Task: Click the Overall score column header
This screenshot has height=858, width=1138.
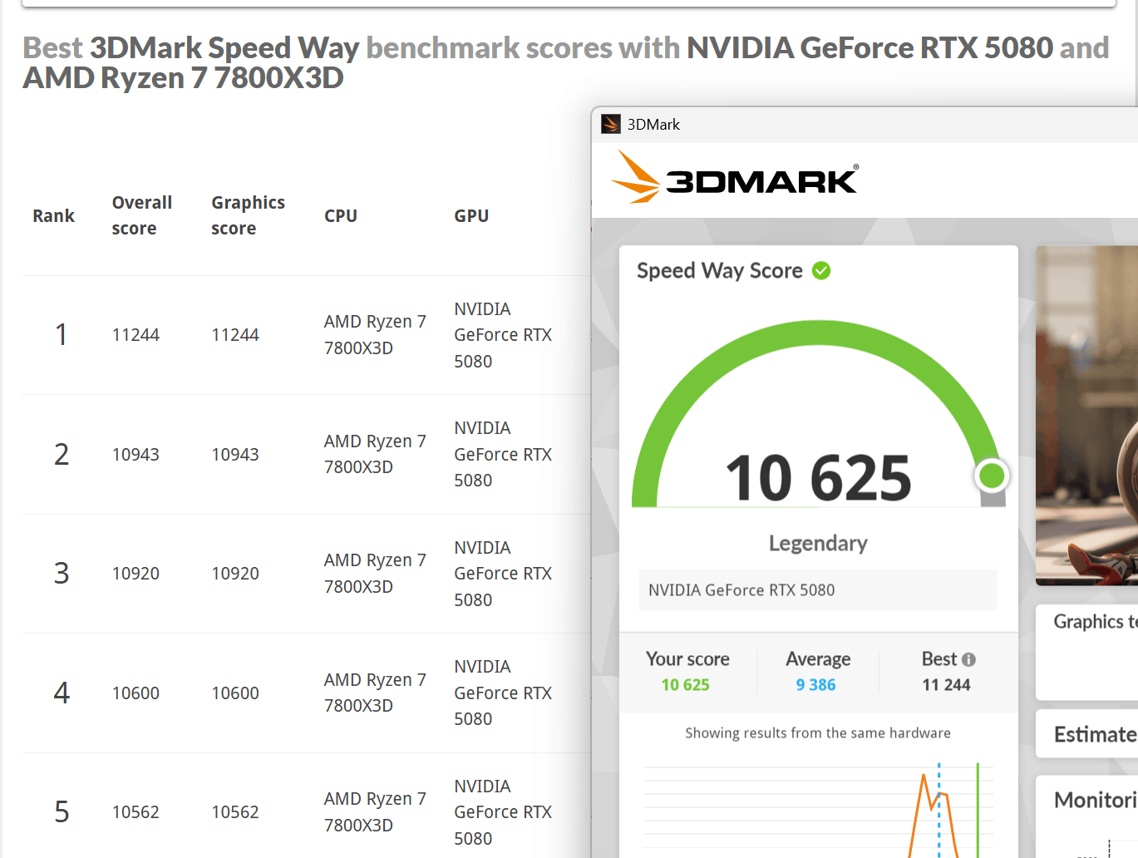Action: click(x=142, y=215)
